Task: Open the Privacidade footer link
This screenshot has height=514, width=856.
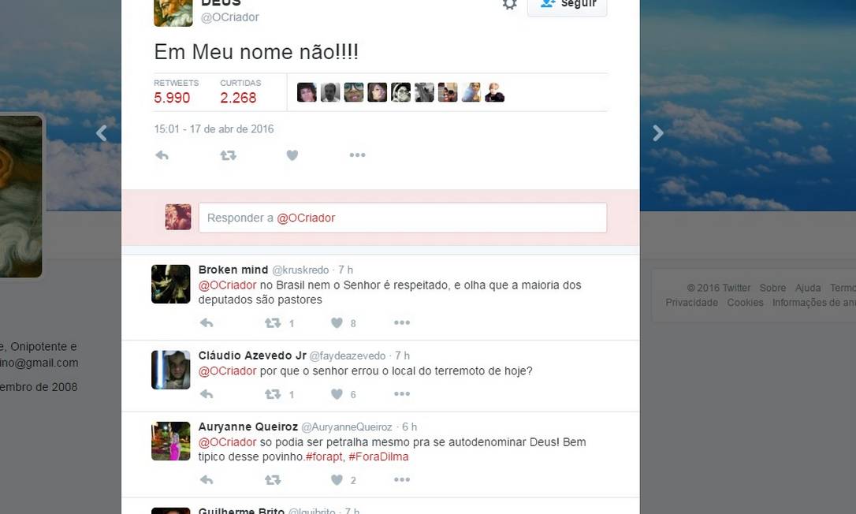Action: point(692,303)
